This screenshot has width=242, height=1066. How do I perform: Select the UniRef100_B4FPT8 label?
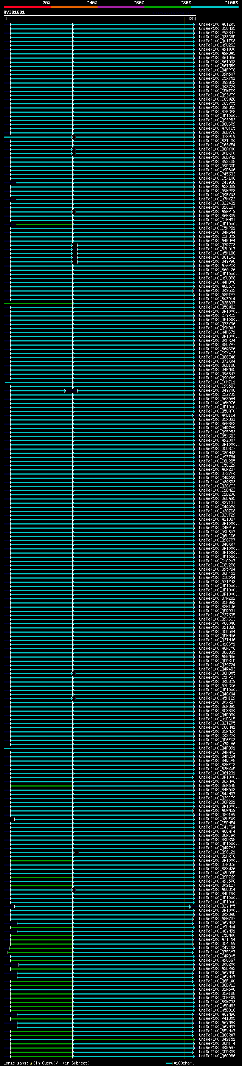coord(217,70)
